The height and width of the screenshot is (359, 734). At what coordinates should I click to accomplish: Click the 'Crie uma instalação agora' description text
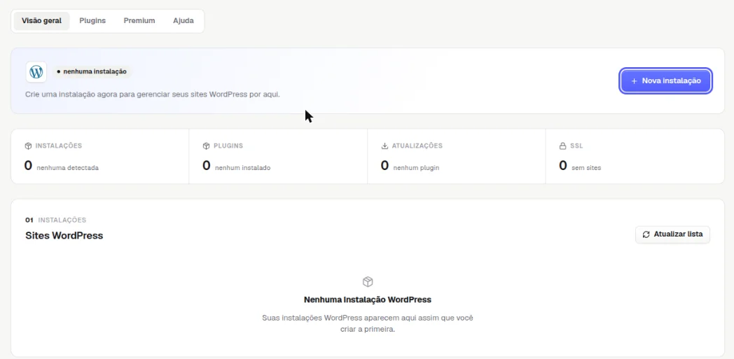point(153,94)
